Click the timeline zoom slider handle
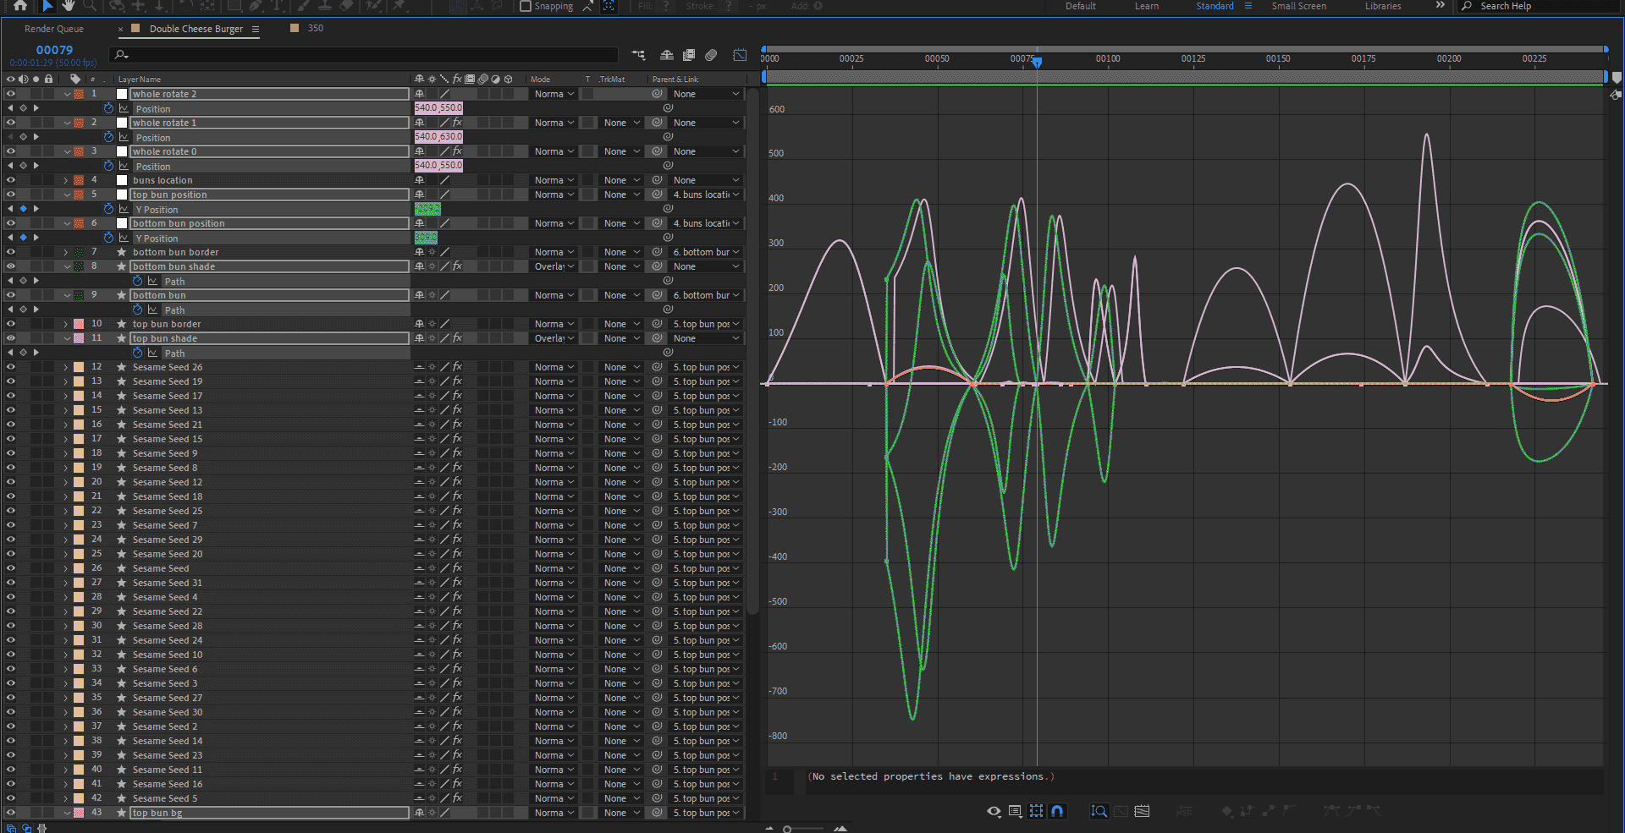The image size is (1625, 833). click(787, 829)
